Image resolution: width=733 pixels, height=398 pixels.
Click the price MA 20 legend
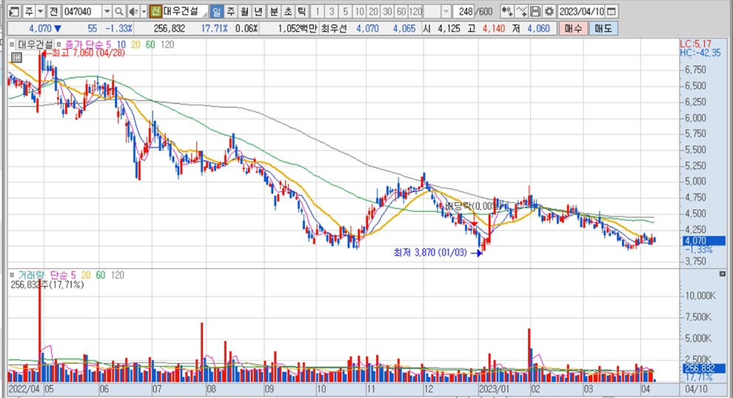coord(135,45)
